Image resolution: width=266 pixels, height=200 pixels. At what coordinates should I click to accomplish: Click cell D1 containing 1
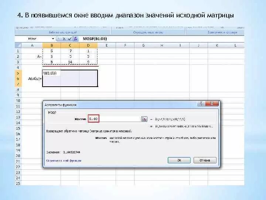(x=88, y=51)
